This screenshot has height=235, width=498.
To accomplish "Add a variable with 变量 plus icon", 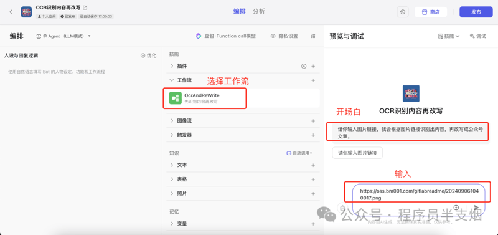I will [x=313, y=224].
